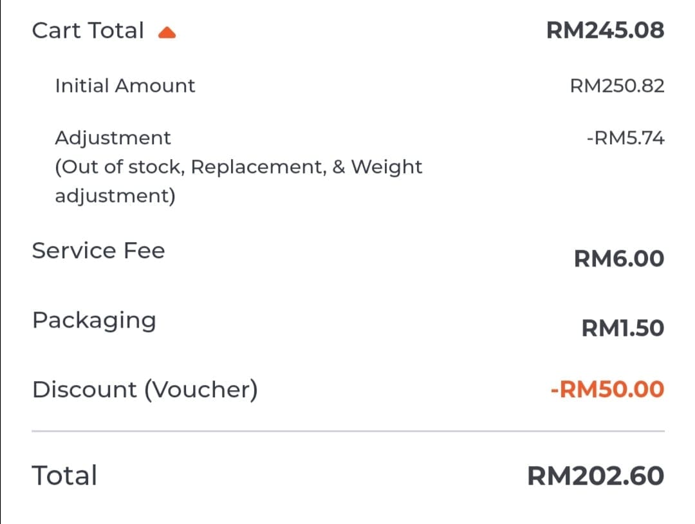Click the Service Fee label
695x524 pixels.
98,250
